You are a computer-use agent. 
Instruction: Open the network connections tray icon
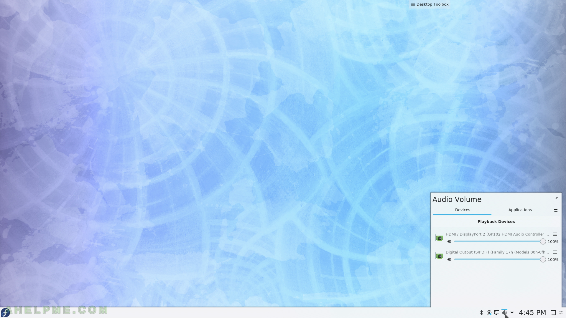pyautogui.click(x=497, y=313)
